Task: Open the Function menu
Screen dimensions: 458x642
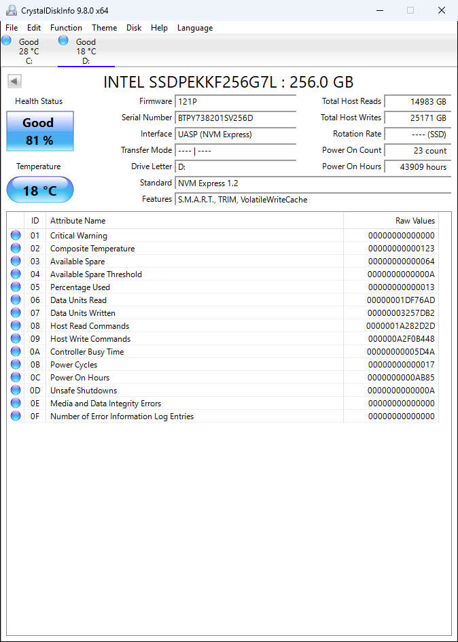Action: coord(66,28)
